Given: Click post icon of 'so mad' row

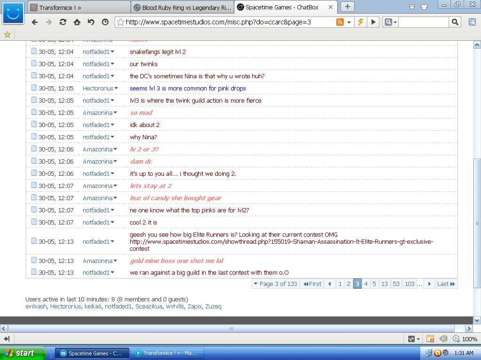Looking at the screenshot, I should (34, 112).
